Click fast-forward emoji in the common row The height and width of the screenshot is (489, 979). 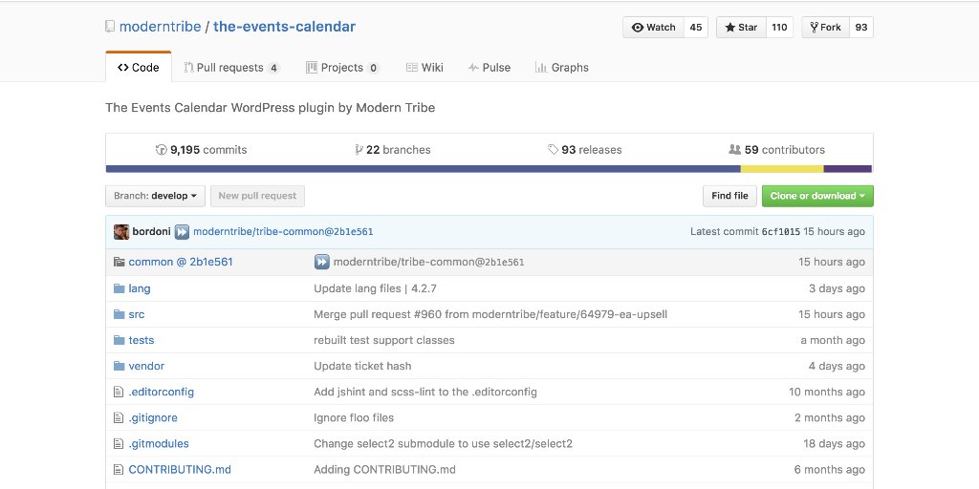click(321, 262)
